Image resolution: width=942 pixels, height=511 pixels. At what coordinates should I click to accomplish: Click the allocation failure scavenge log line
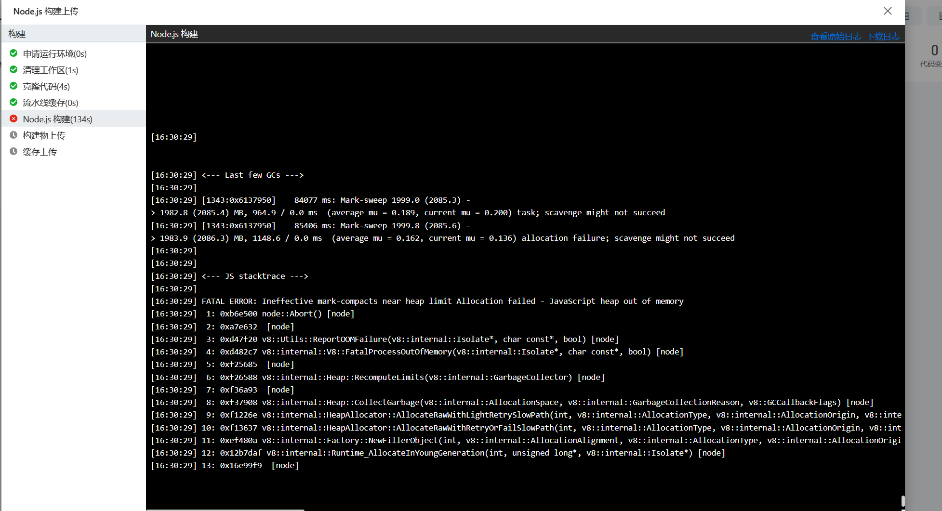443,238
